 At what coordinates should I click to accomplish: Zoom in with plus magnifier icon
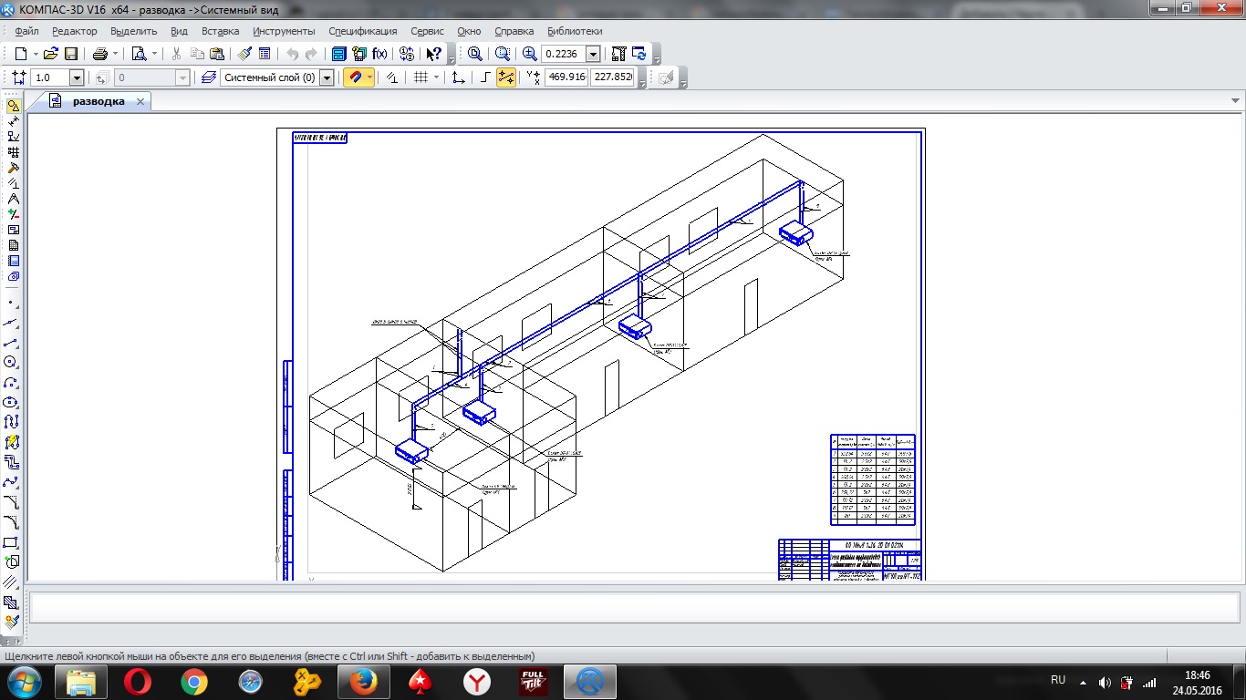530,54
